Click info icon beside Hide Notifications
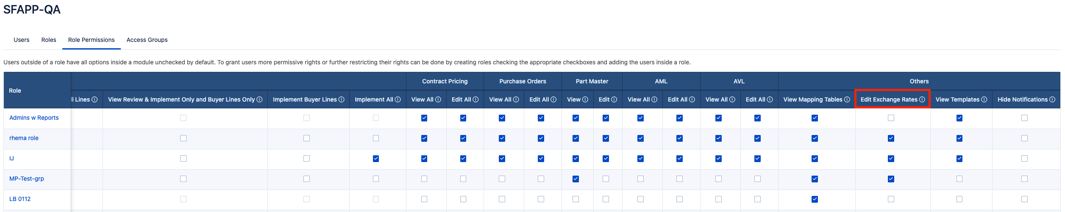Screen dimensions: 1065x212 click(1052, 99)
